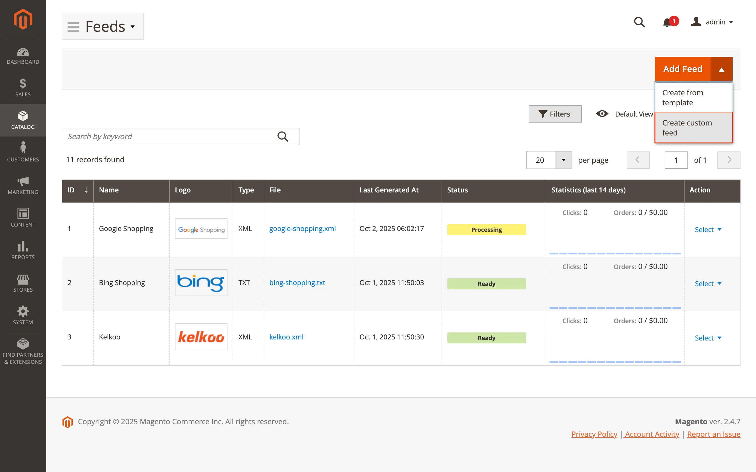This screenshot has width=756, height=472.
Task: Open the Customers sidebar section
Action: (23, 152)
